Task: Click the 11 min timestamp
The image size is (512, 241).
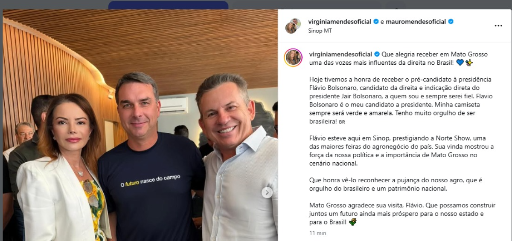Action: [x=318, y=233]
